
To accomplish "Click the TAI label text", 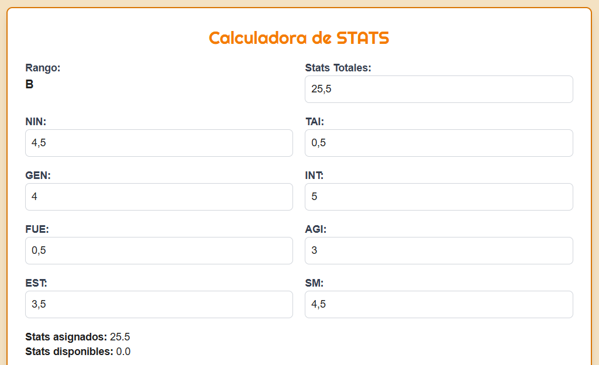I will (x=314, y=122).
